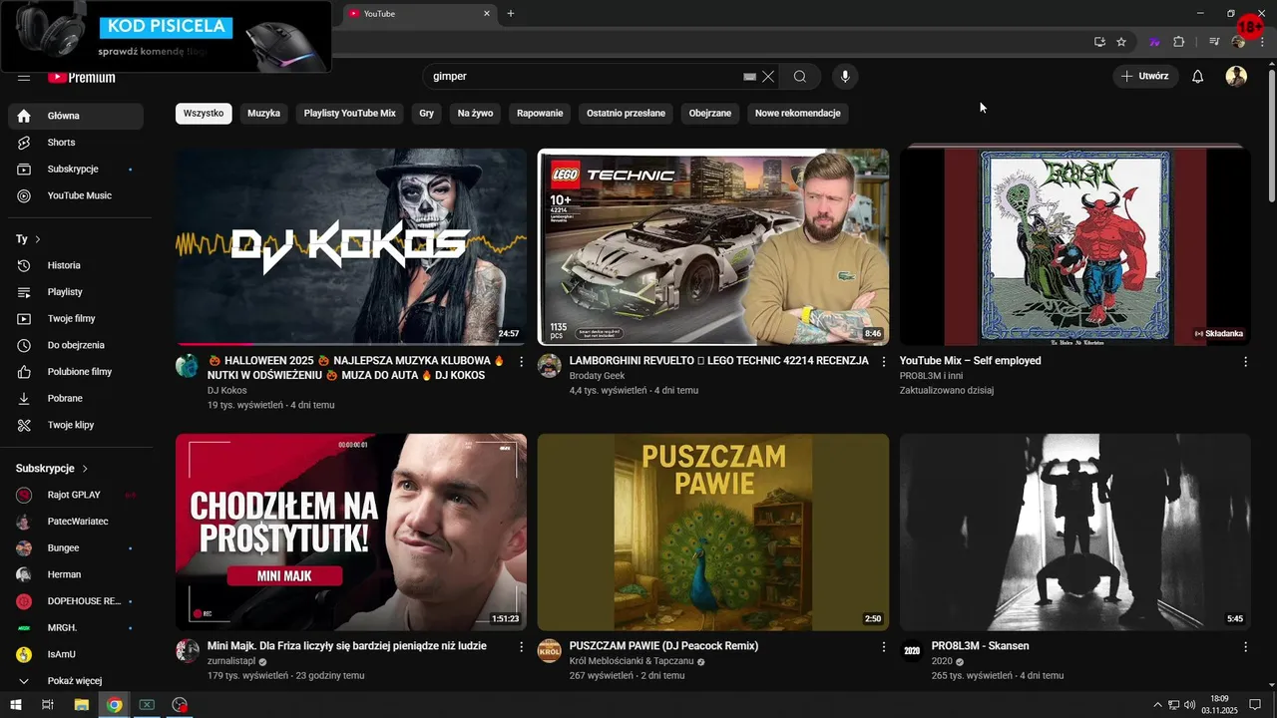Open the zurnalistapl channel link

coord(231,661)
